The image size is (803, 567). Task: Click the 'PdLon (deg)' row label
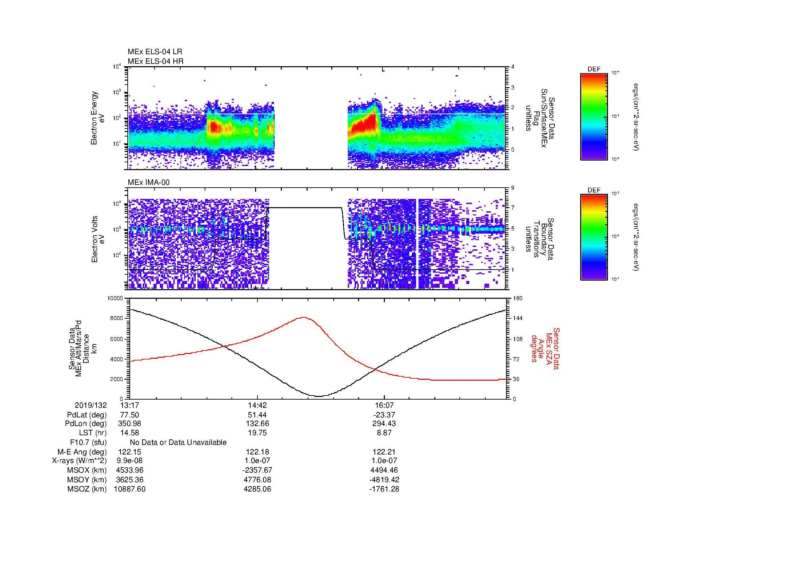tap(86, 424)
